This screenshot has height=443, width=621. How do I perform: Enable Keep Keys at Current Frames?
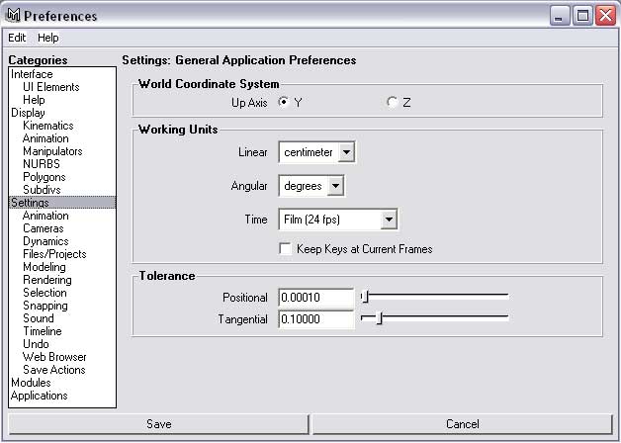click(286, 249)
